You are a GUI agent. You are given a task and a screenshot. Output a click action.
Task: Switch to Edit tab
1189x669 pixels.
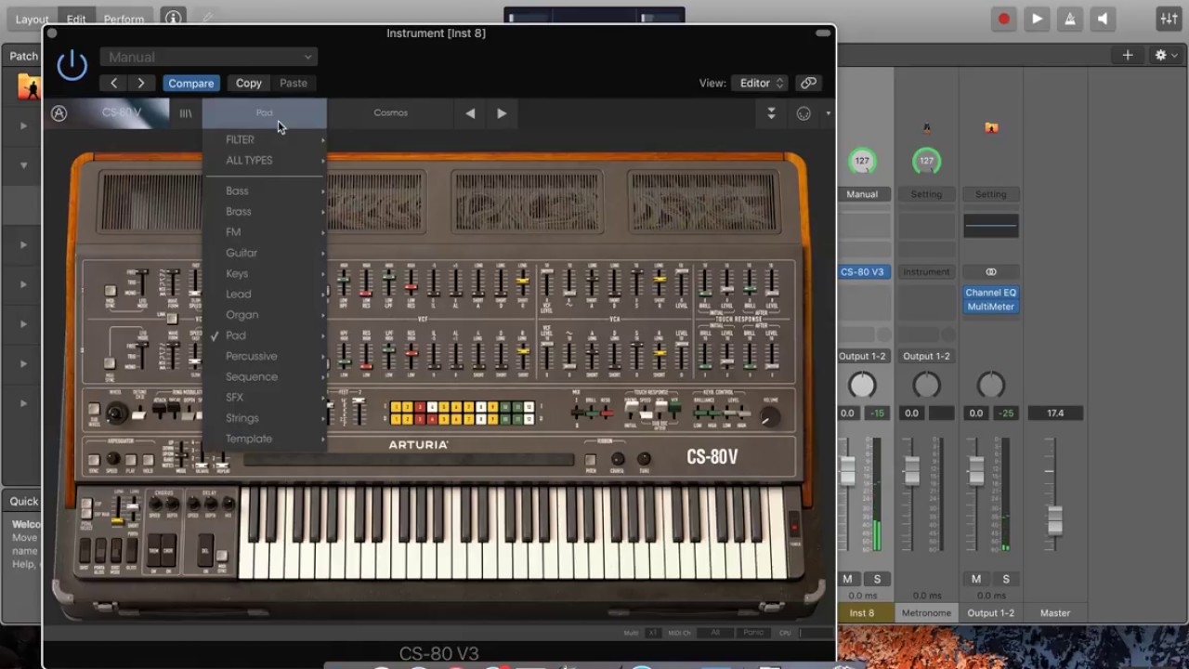coord(76,19)
